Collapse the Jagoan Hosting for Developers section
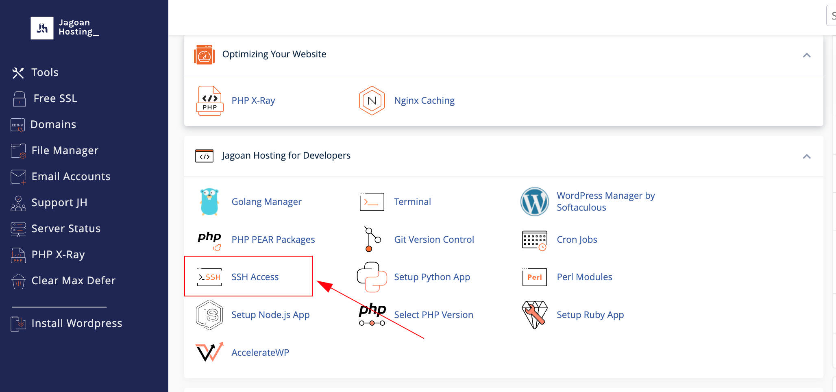Screen dimensions: 836x392 point(807,156)
